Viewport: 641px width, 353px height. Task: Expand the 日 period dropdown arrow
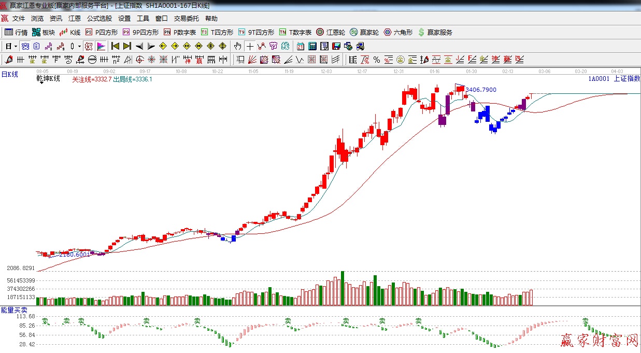(x=16, y=46)
